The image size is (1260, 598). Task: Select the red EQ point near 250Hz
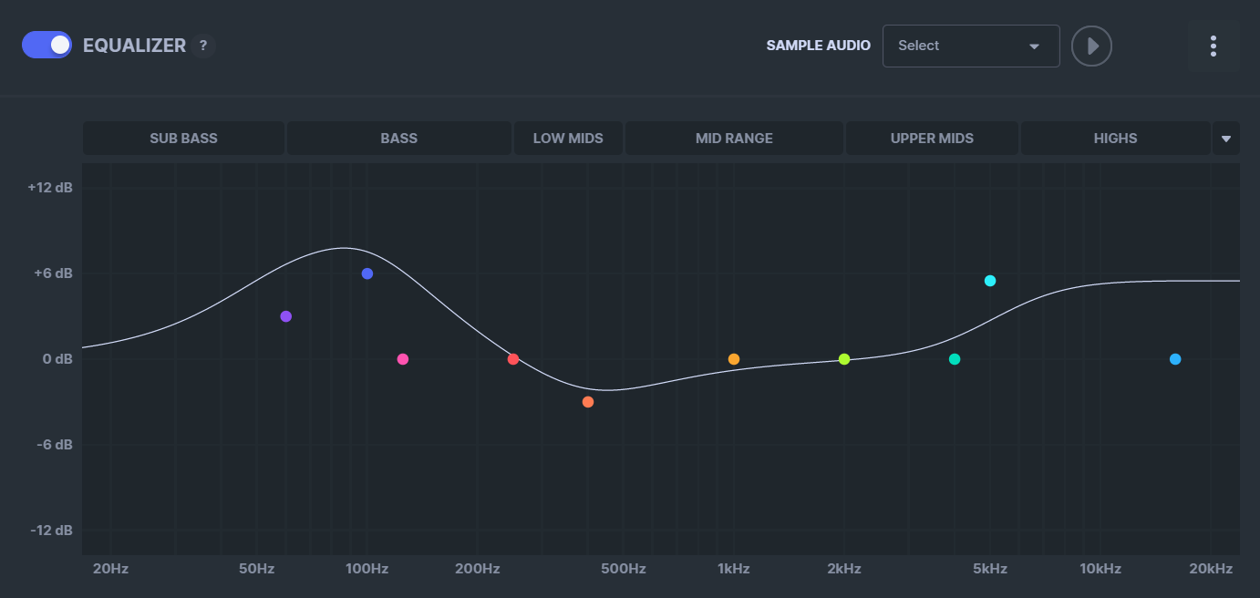click(513, 359)
